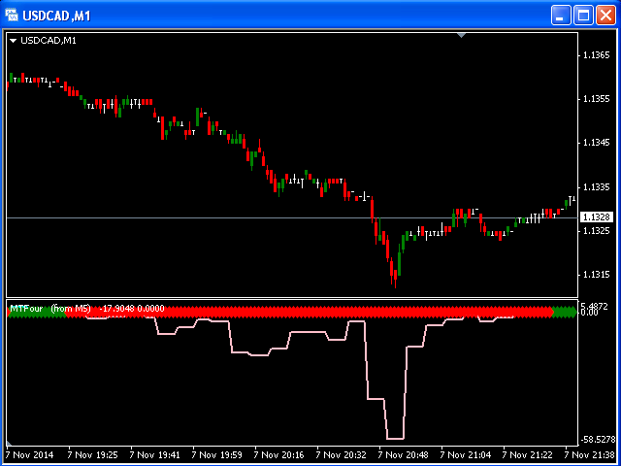Image resolution: width=621 pixels, height=466 pixels.
Task: Click the -58.5278 indicator scale value
Action: coord(597,440)
